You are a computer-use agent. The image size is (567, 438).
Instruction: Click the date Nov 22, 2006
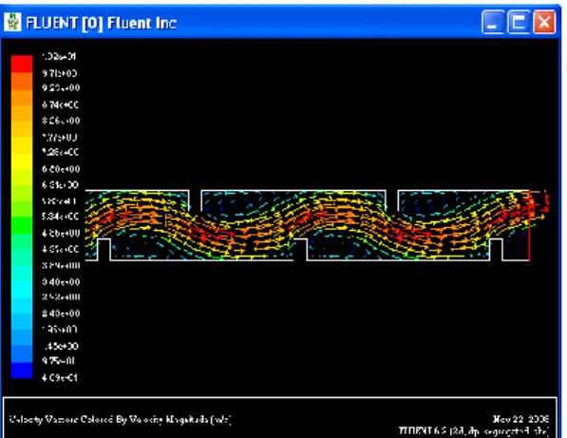click(x=520, y=419)
